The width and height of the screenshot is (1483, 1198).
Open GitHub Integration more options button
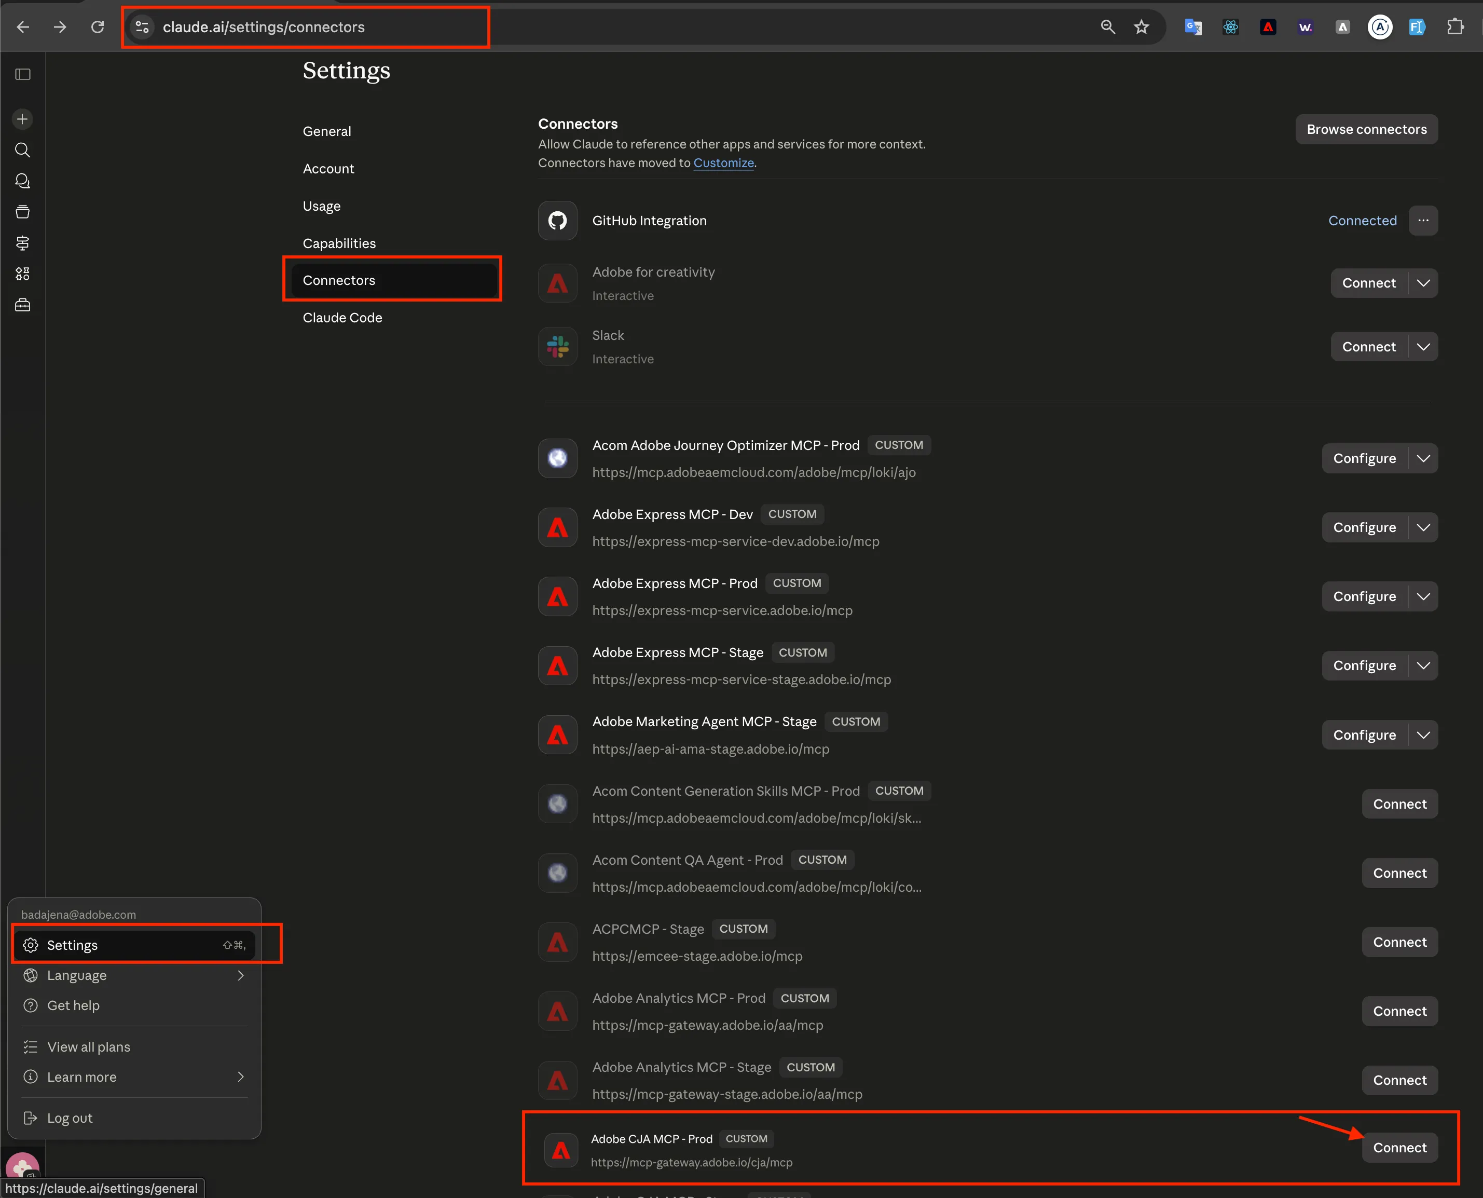[1423, 221]
